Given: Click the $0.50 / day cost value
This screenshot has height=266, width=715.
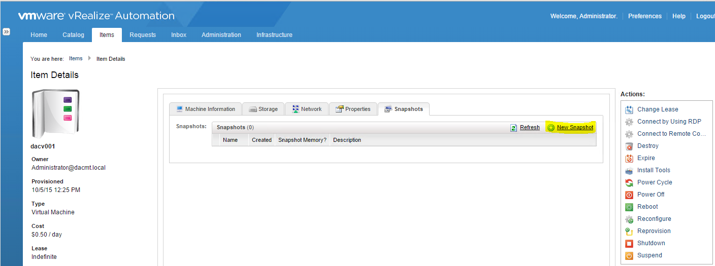Looking at the screenshot, I should (47, 235).
